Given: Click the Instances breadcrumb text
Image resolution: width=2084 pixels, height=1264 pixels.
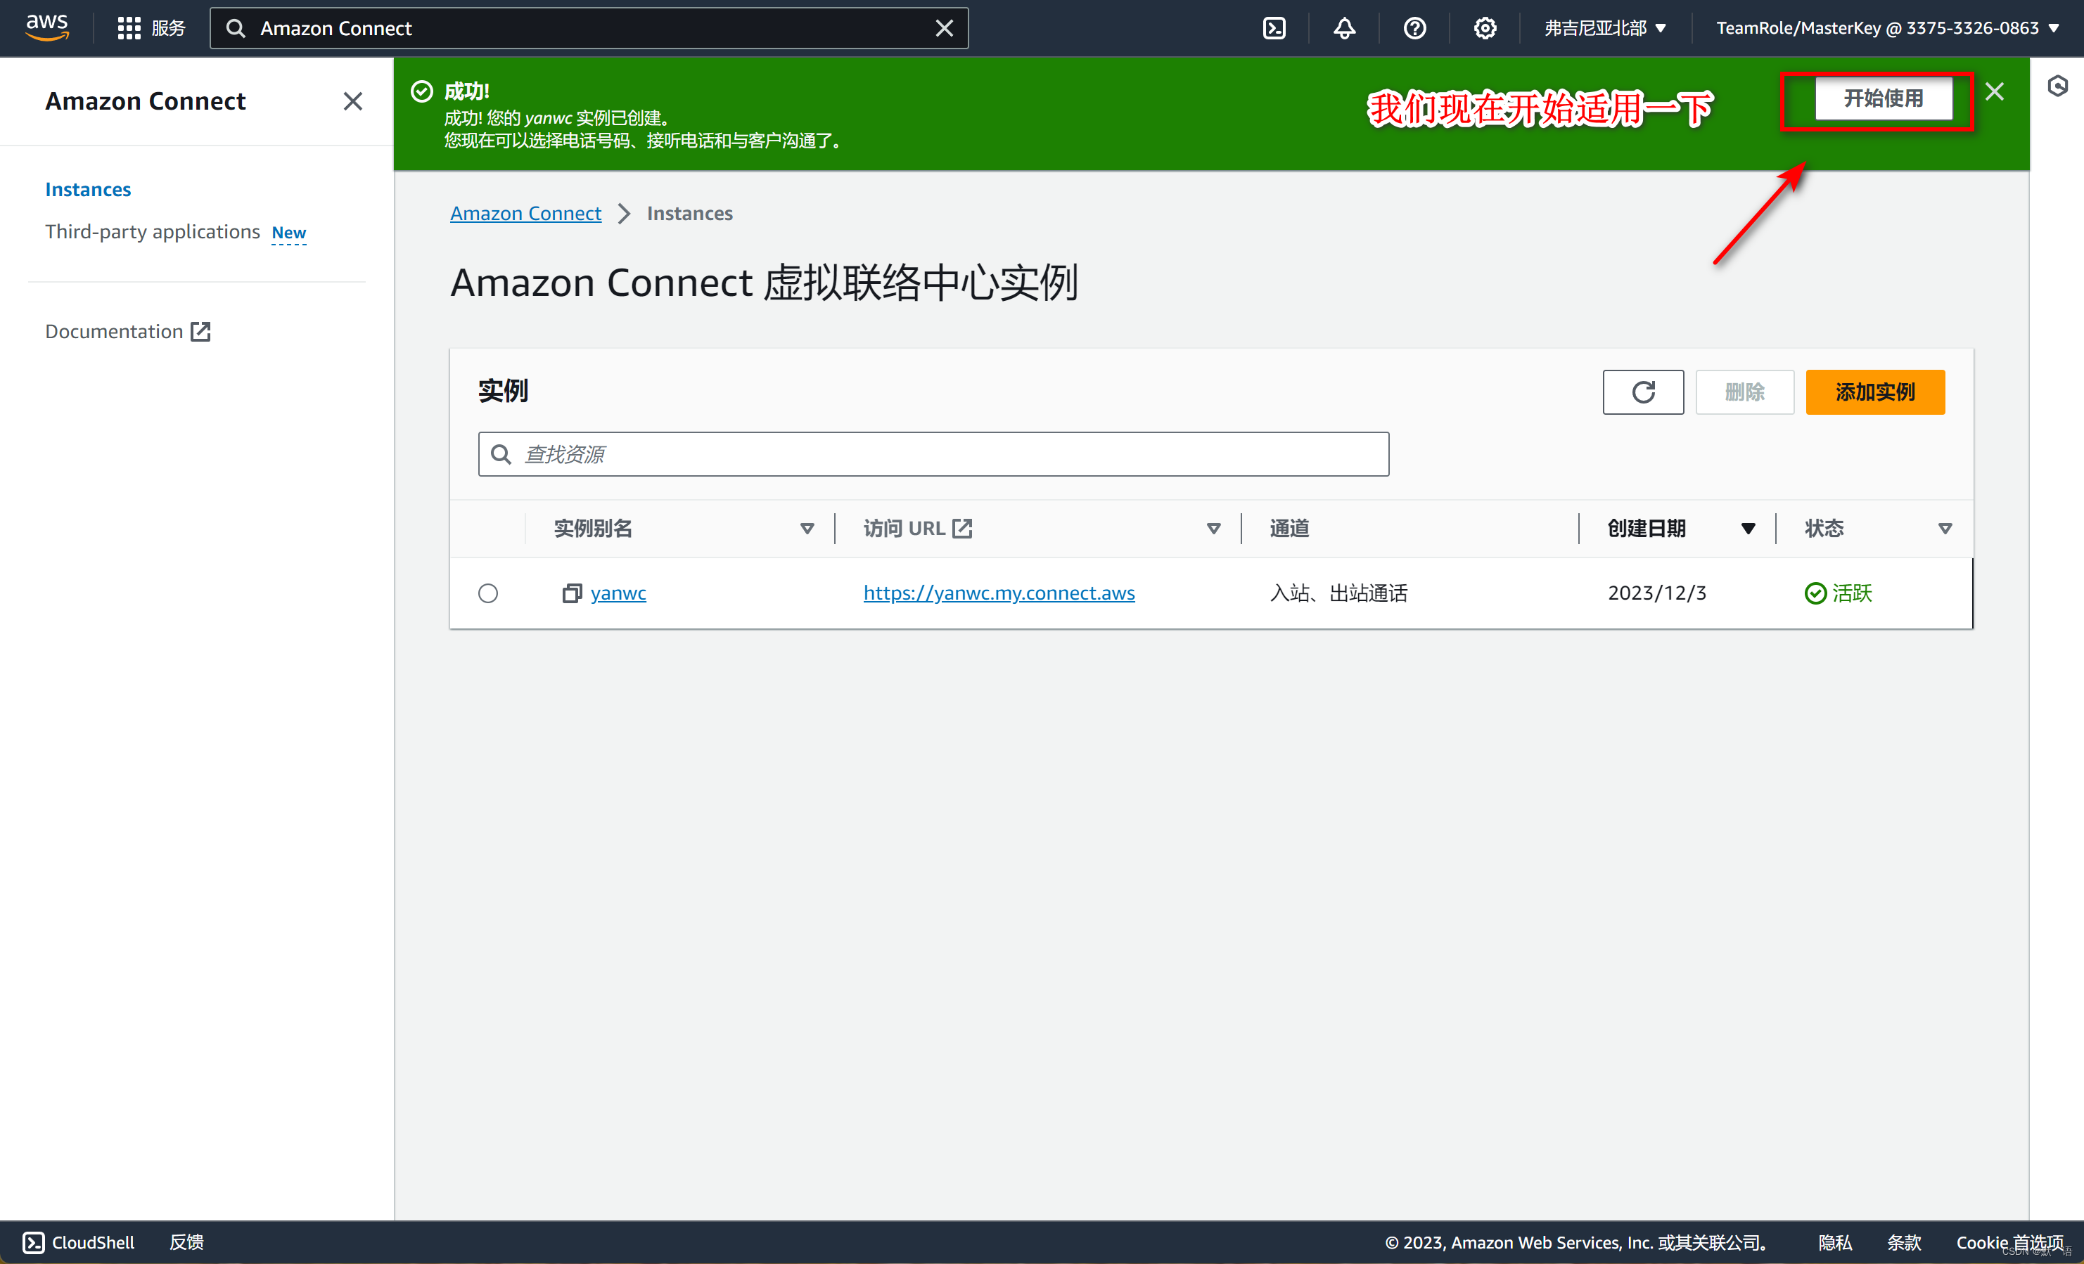Looking at the screenshot, I should point(689,214).
